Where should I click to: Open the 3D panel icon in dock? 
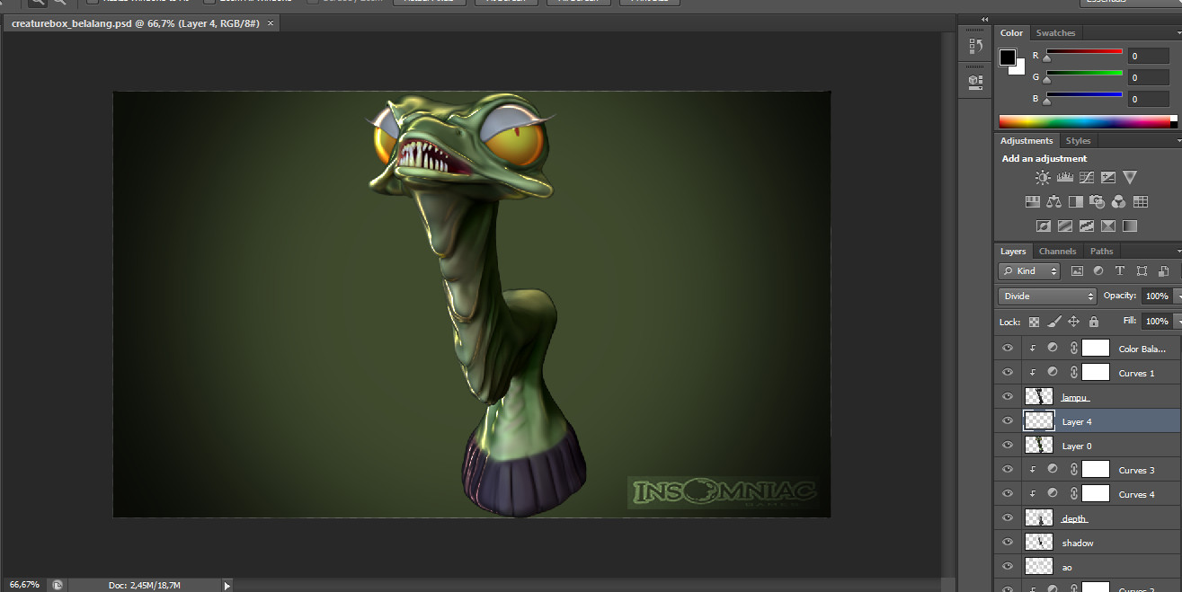[975, 81]
